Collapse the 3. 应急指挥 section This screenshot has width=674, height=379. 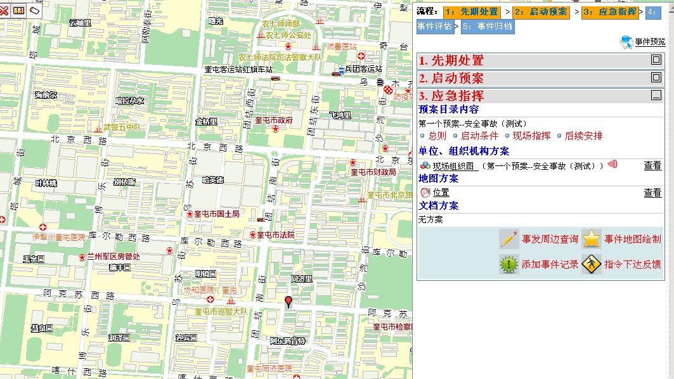click(656, 95)
